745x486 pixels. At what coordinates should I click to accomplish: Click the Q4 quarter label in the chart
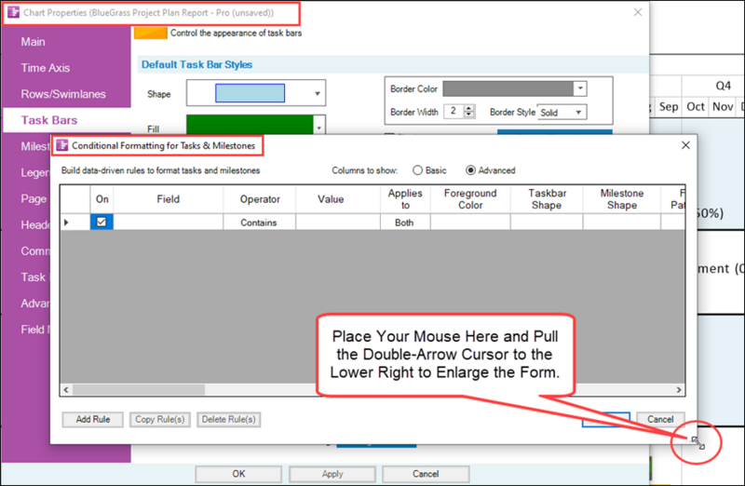click(724, 86)
